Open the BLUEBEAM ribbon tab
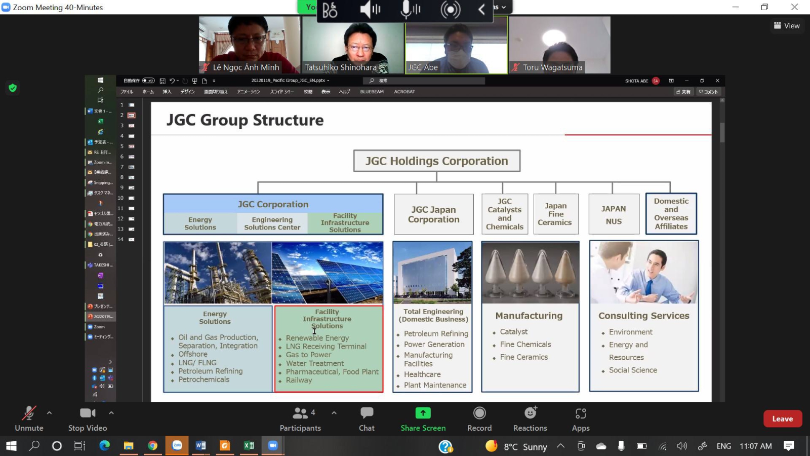 [372, 92]
